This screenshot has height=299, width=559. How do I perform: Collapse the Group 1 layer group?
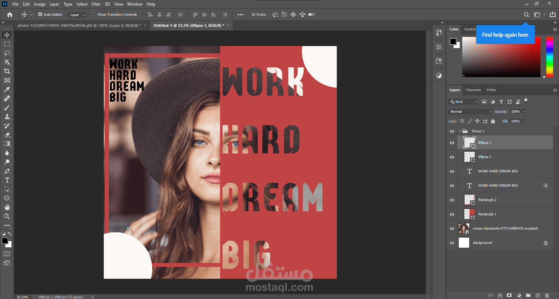pos(460,131)
